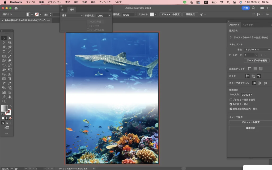Click the show rulers icon

(249, 69)
